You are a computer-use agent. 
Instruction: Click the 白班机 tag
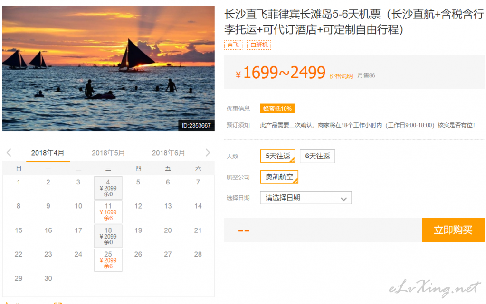259,45
